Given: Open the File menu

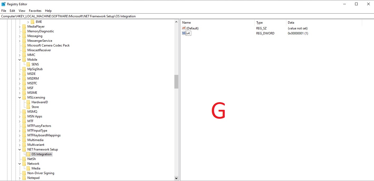Looking at the screenshot, I should pos(4,11).
